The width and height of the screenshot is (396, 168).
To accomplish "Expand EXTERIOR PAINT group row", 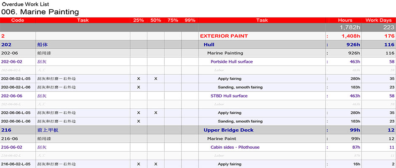I will tap(198, 36).
